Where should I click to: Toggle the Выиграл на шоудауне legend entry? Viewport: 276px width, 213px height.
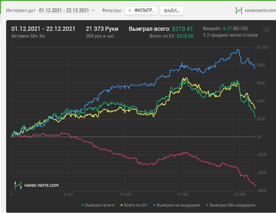[x=177, y=205]
